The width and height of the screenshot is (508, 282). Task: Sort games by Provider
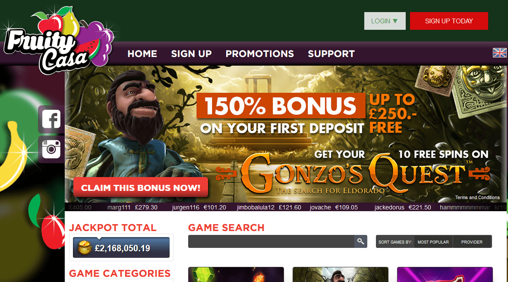click(472, 242)
